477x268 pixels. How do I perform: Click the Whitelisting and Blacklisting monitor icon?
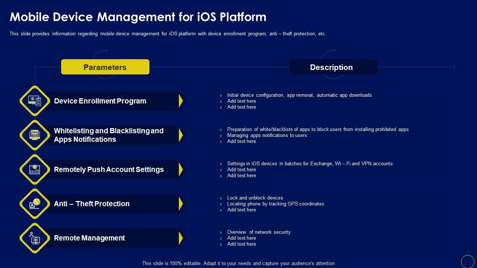pos(35,135)
